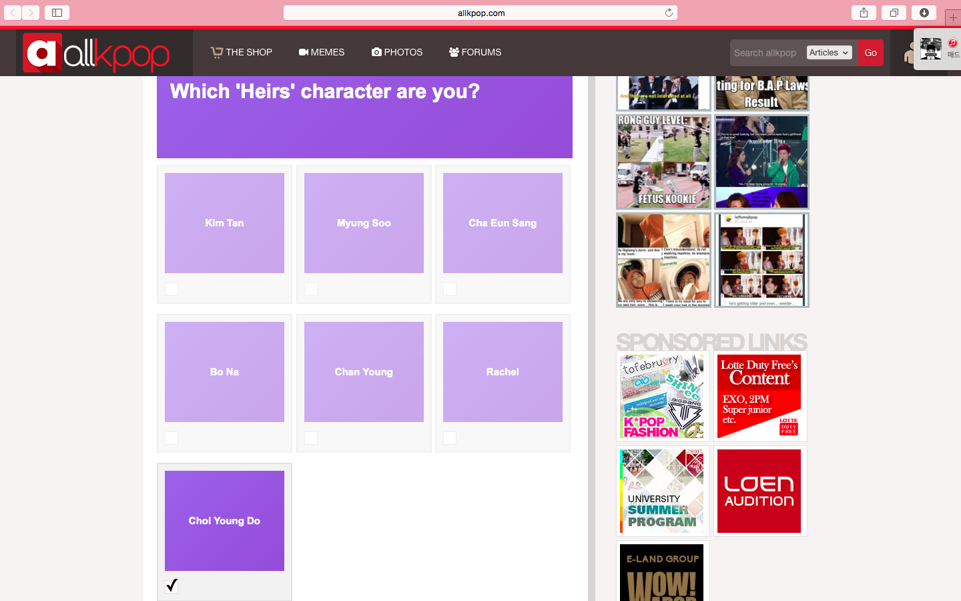The height and width of the screenshot is (601, 961).
Task: Reload the page with the refresh icon
Action: tap(669, 13)
